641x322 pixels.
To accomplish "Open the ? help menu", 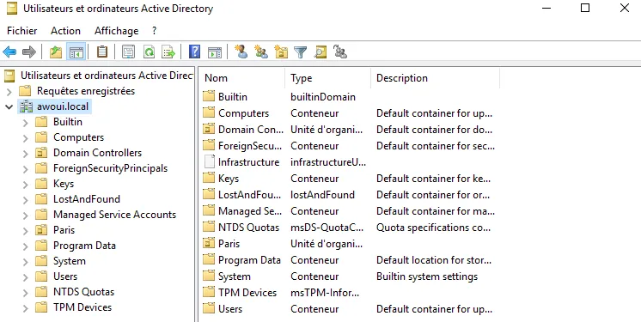I will [154, 31].
